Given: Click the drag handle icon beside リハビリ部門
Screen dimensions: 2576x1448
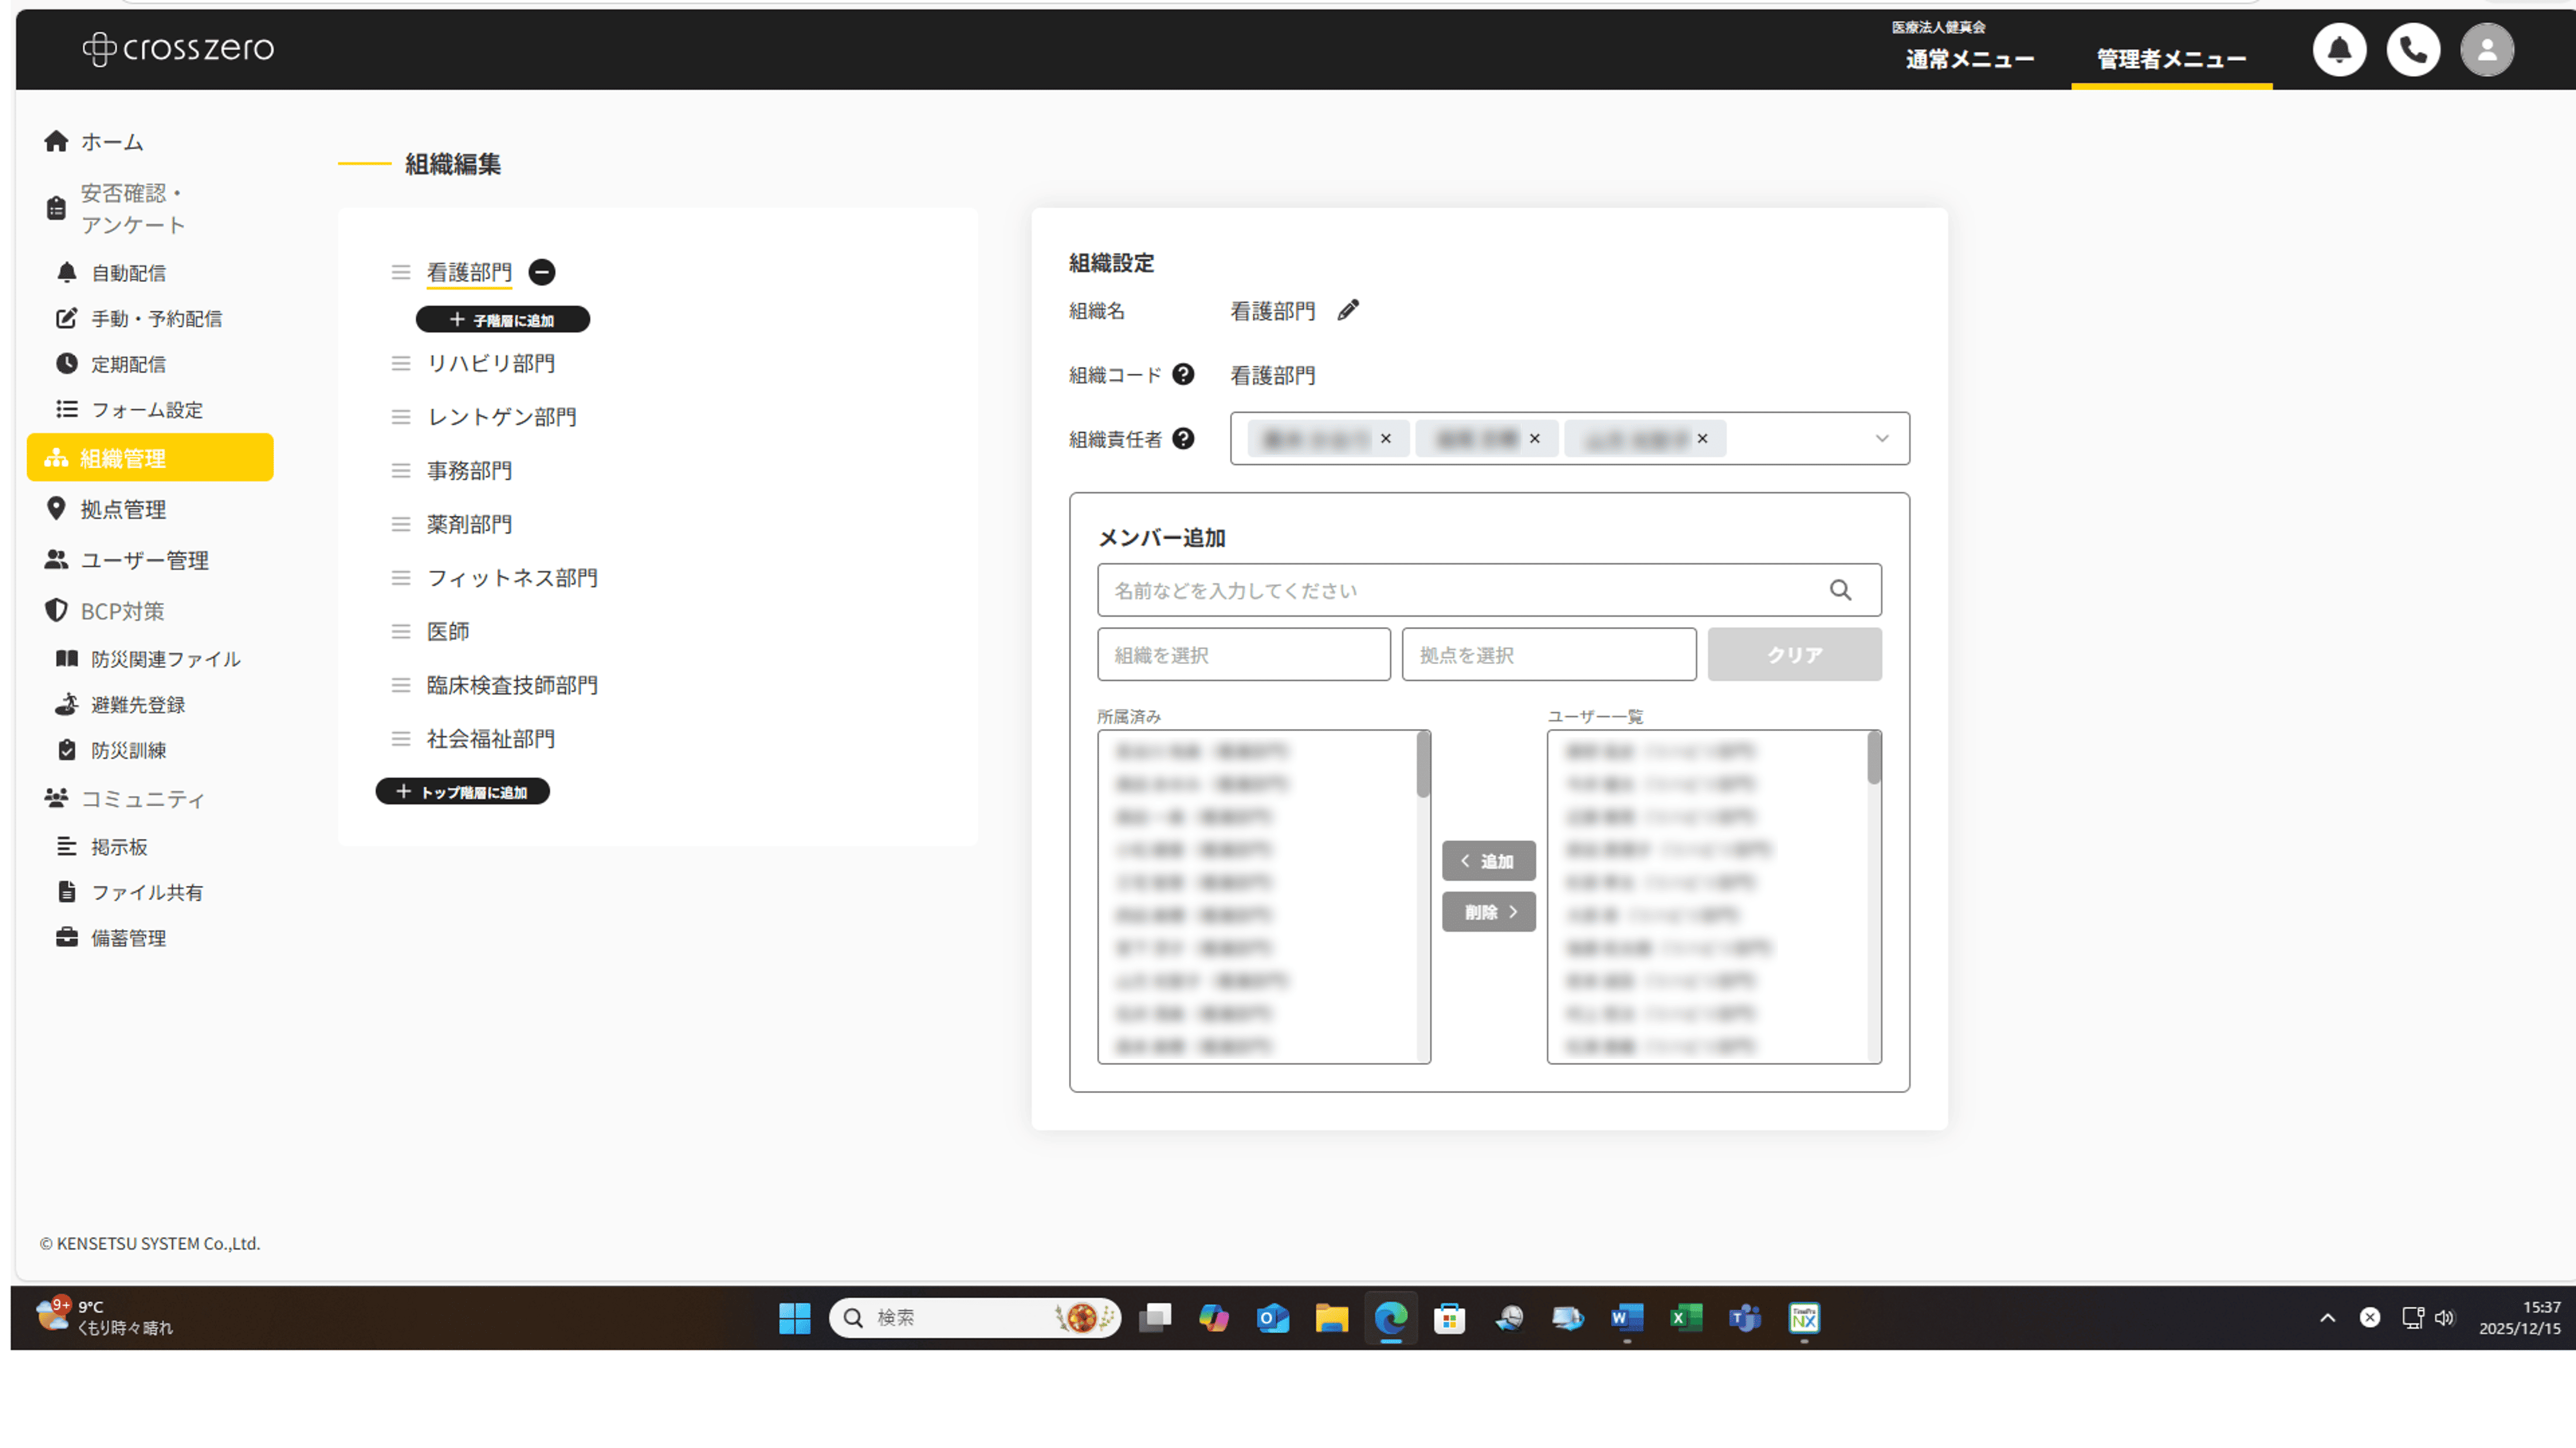Looking at the screenshot, I should pyautogui.click(x=400, y=364).
